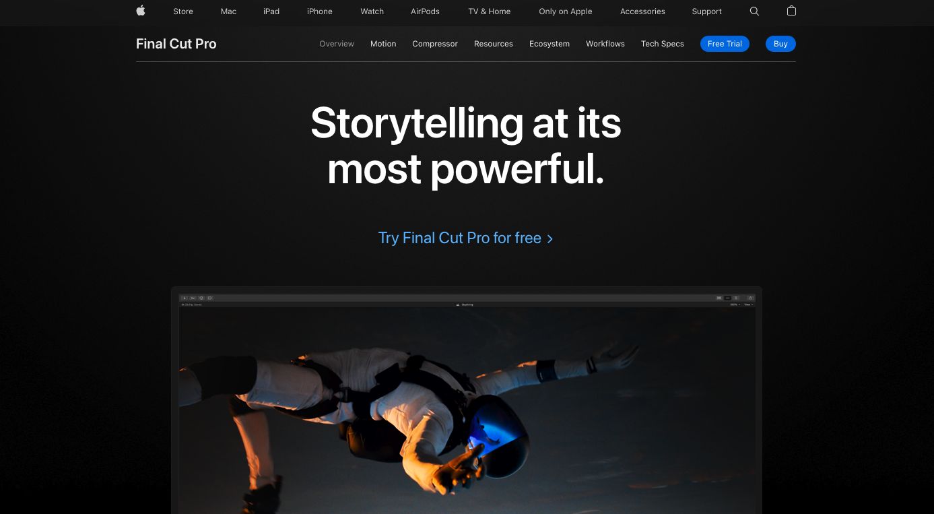Open the TV & Home menu

coord(490,11)
